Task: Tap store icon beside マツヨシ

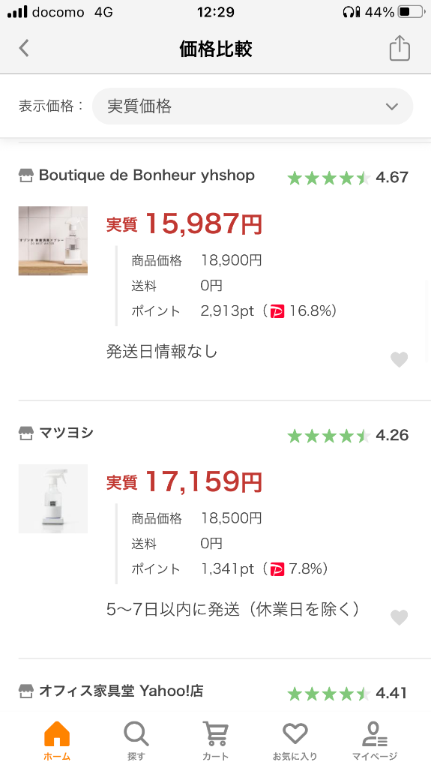Action: pyautogui.click(x=26, y=433)
